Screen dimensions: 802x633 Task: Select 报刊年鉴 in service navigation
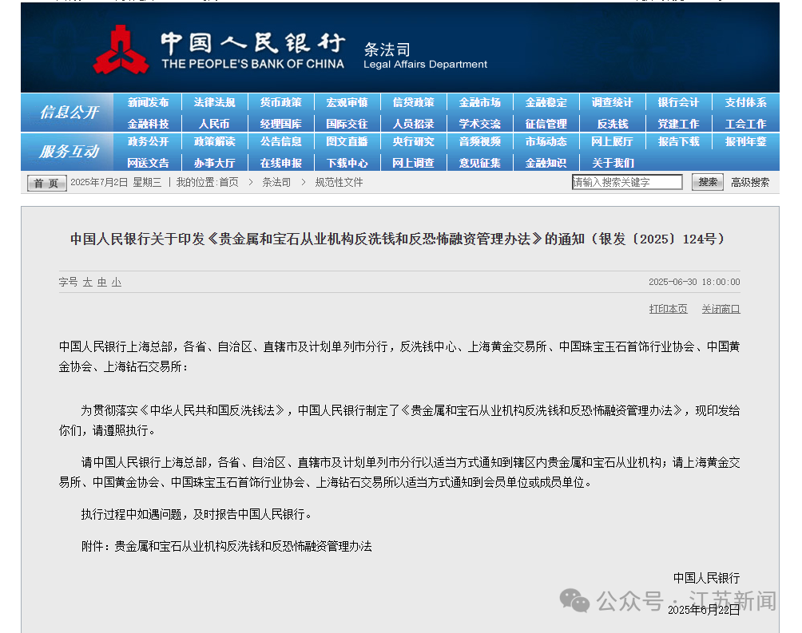pos(746,141)
